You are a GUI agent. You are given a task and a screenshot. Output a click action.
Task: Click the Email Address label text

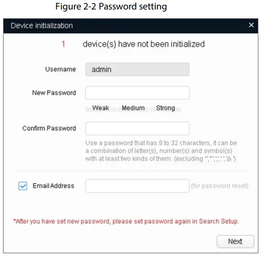coord(53,186)
